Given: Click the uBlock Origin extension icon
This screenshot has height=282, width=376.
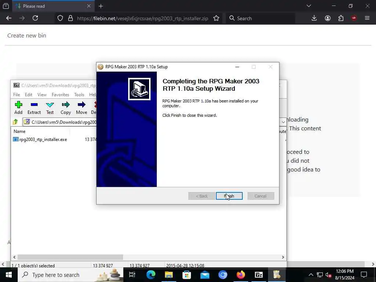Looking at the screenshot, I should pyautogui.click(x=354, y=18).
